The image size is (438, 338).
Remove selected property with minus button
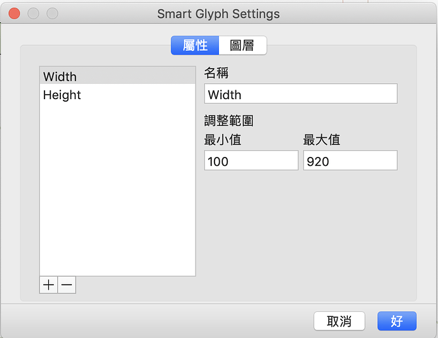(67, 285)
